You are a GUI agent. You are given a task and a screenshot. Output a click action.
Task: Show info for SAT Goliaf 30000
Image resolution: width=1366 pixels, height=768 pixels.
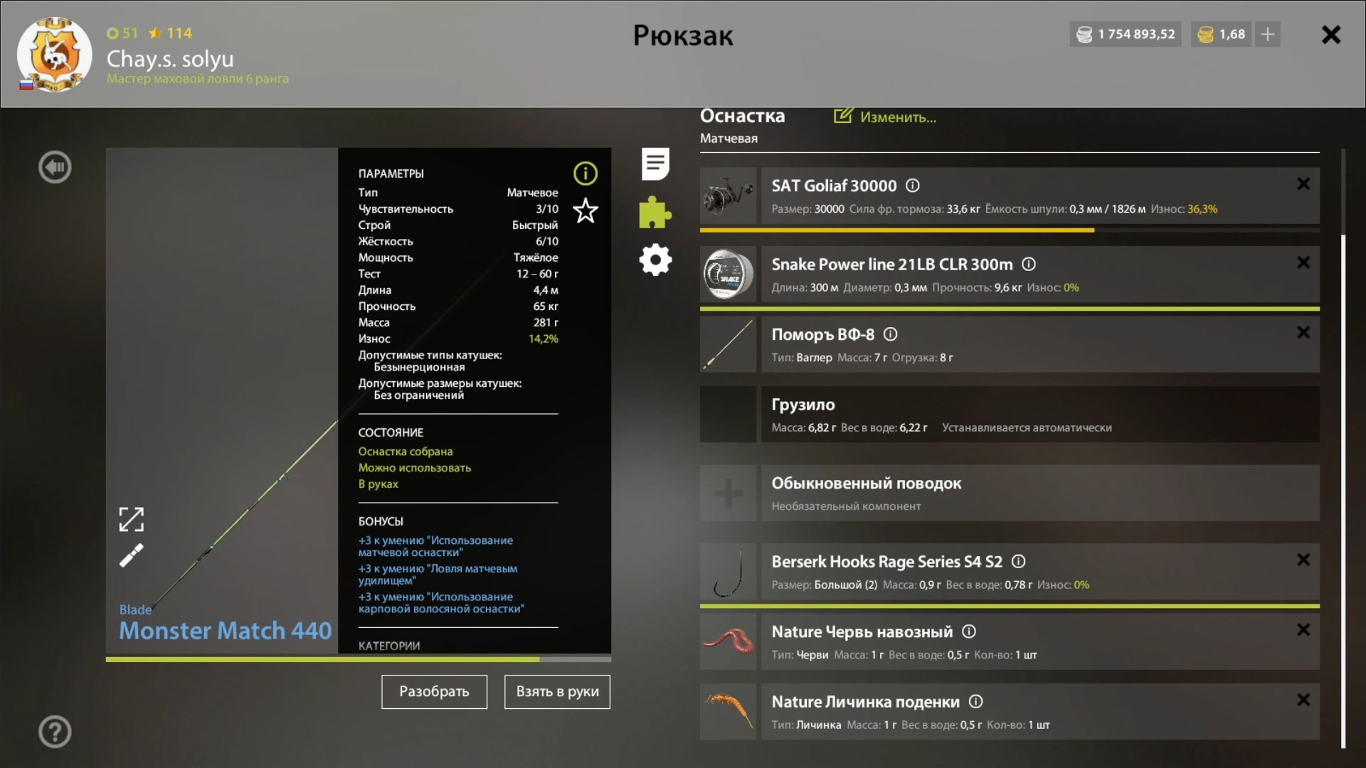click(913, 186)
